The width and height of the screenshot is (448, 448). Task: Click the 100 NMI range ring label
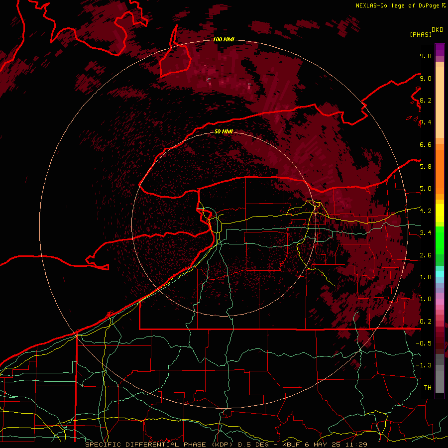click(224, 39)
